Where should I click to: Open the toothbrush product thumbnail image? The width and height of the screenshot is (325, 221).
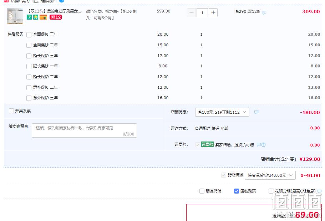[x=15, y=16]
